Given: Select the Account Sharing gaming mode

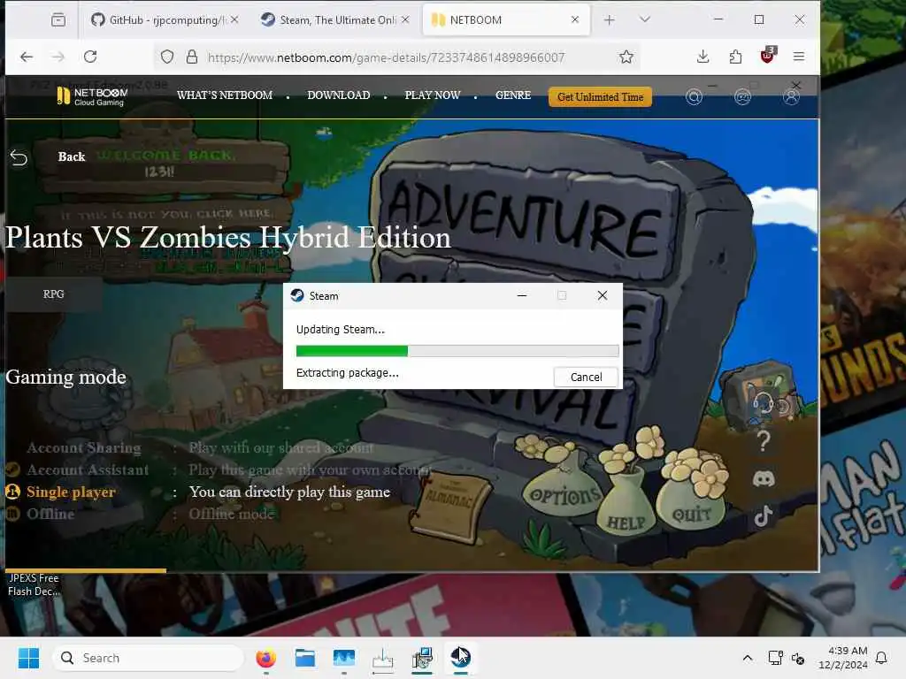Looking at the screenshot, I should (x=84, y=448).
